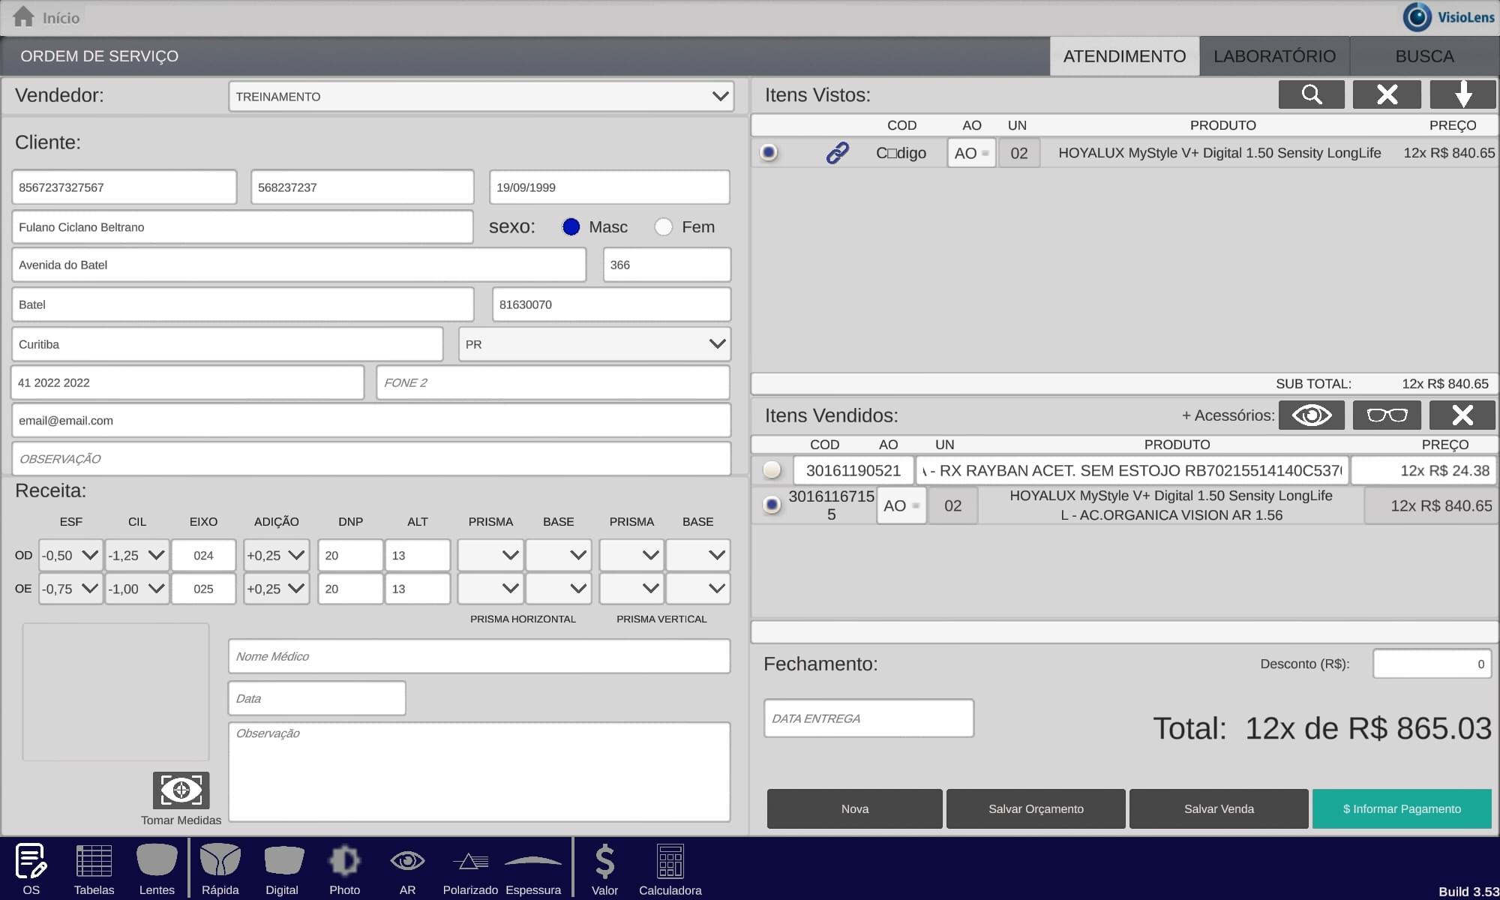This screenshot has height=900, width=1500.
Task: Select the Masc radio button
Action: 571,226
